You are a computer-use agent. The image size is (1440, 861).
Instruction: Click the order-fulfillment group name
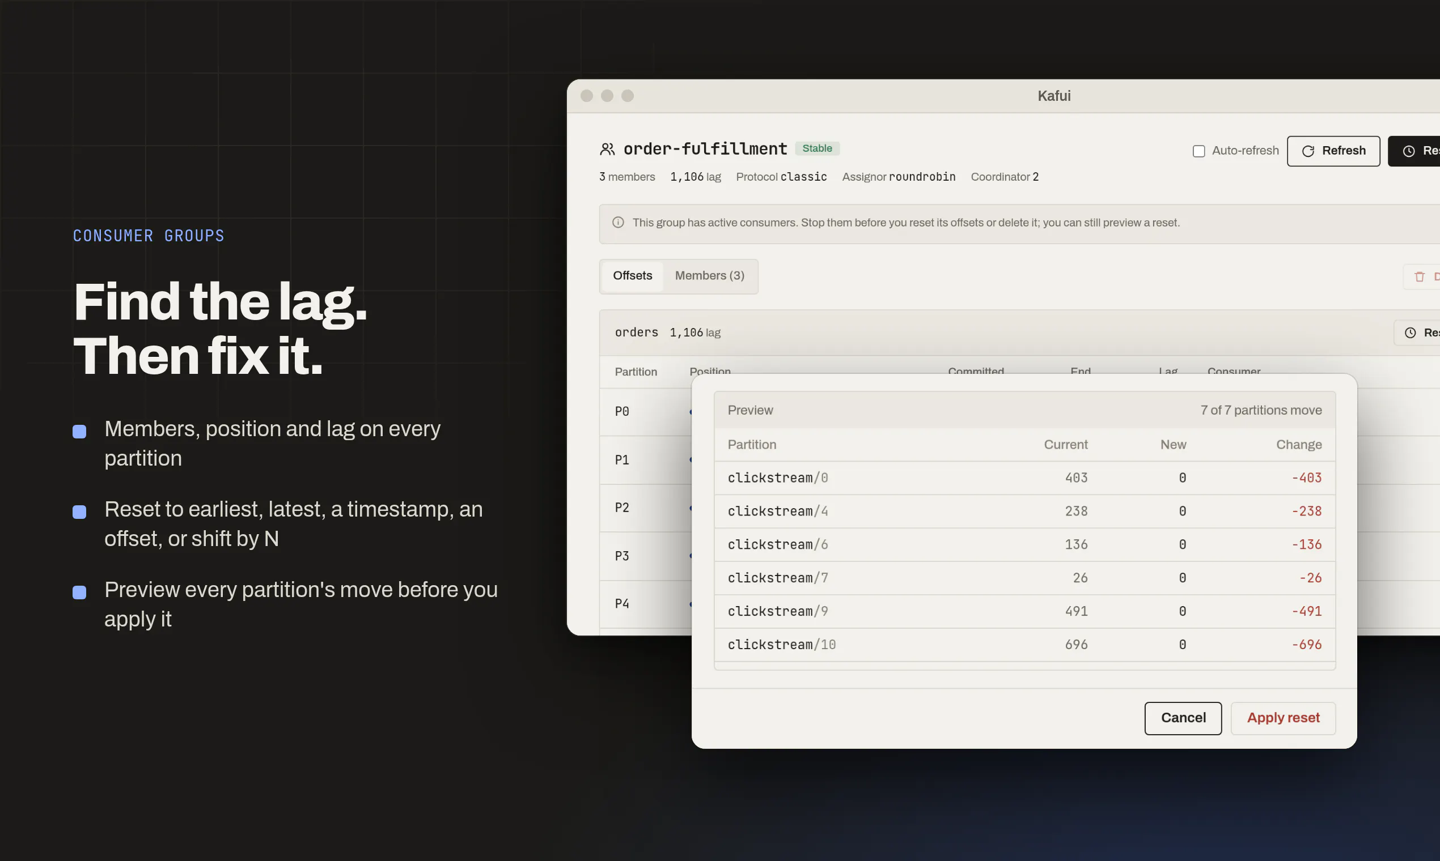[x=705, y=150]
